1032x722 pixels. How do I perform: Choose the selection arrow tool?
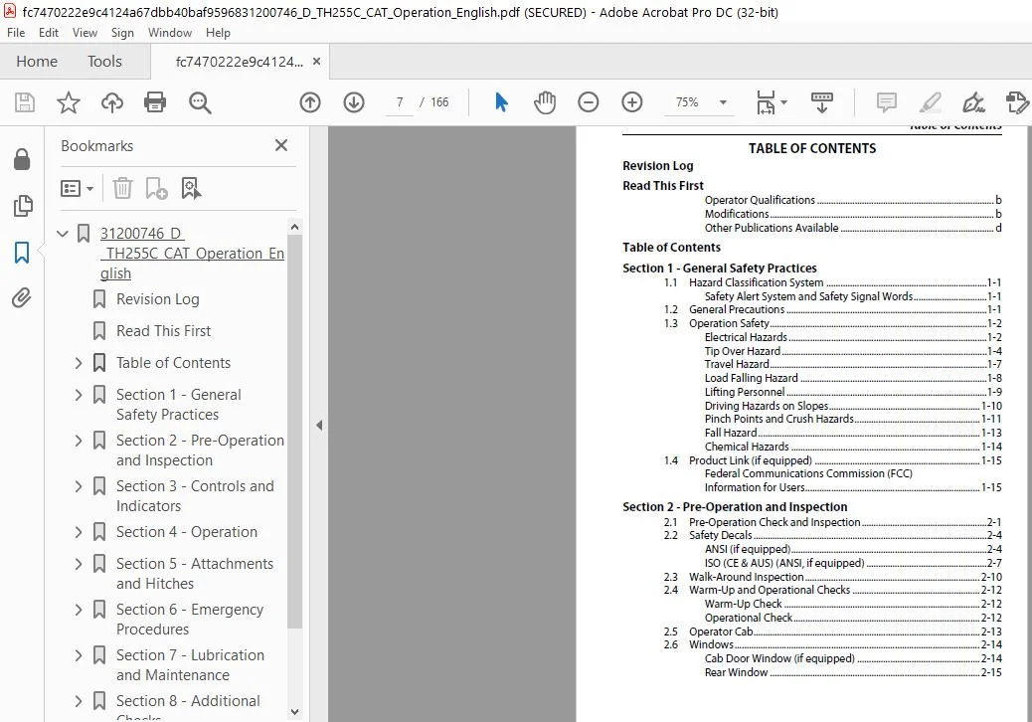pos(501,102)
